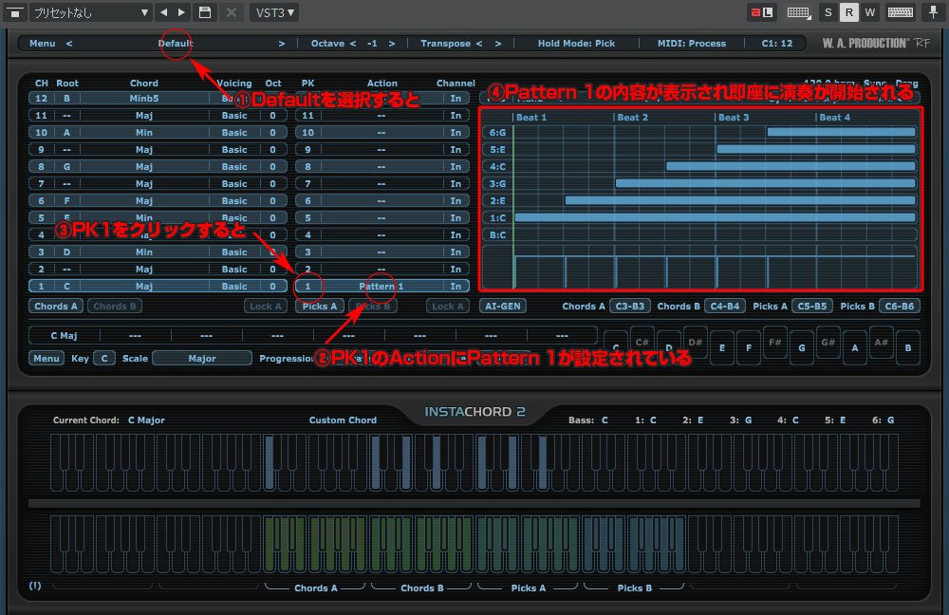The height and width of the screenshot is (615, 949).
Task: Switch to Chords A tab
Action: click(x=56, y=307)
